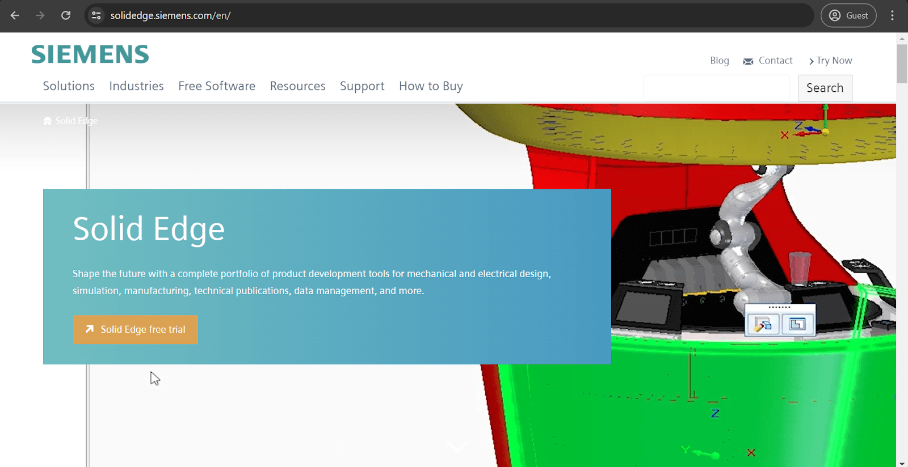
Task: Open the Free Software menu
Action: pyautogui.click(x=217, y=86)
